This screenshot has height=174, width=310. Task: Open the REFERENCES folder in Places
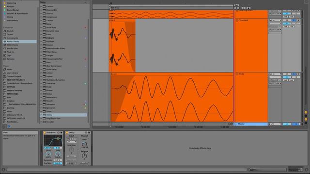tap(13, 94)
